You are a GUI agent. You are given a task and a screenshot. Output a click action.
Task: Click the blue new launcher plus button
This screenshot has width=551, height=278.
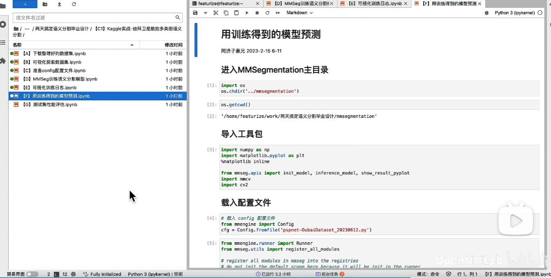coord(25,4)
